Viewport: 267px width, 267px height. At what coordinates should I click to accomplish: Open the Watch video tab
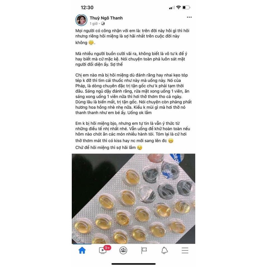coord(103,250)
